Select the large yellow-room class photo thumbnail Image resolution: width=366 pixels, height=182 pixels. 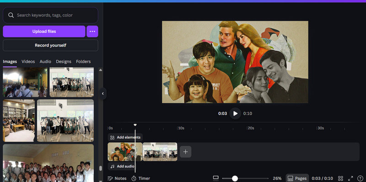(48, 163)
